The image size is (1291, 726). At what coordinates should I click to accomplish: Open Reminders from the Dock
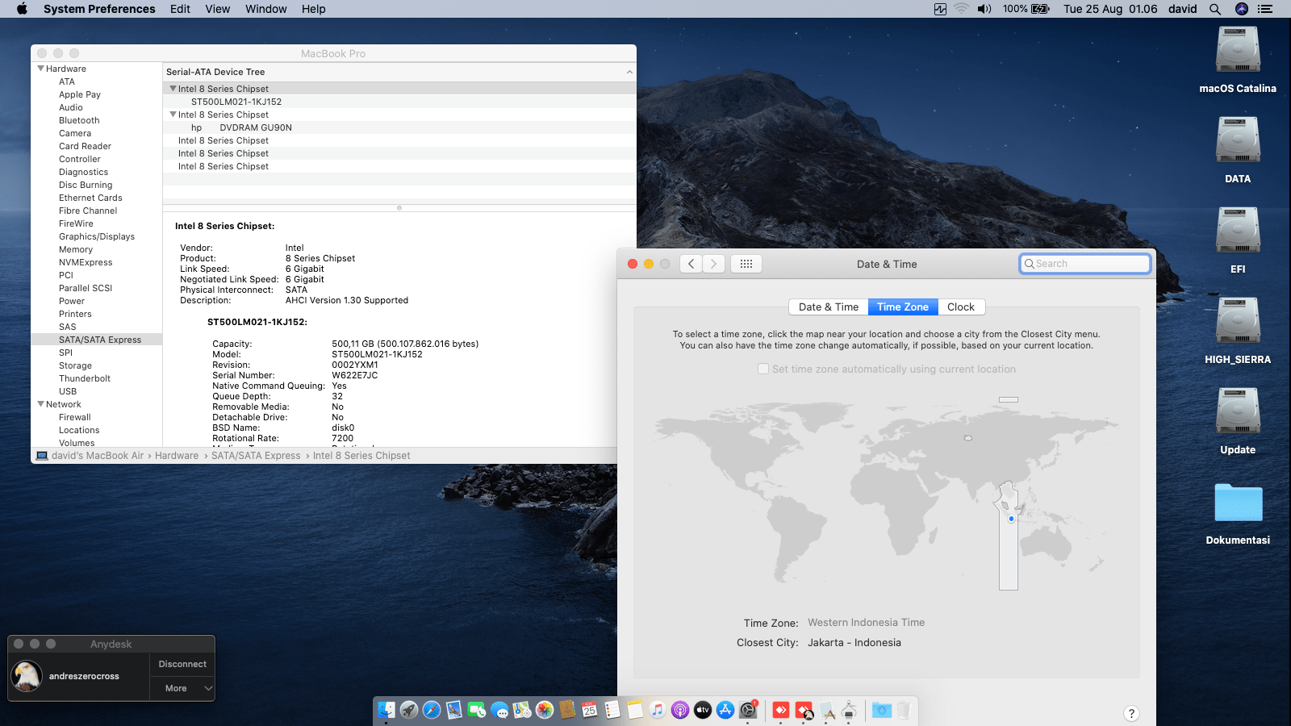(x=612, y=710)
